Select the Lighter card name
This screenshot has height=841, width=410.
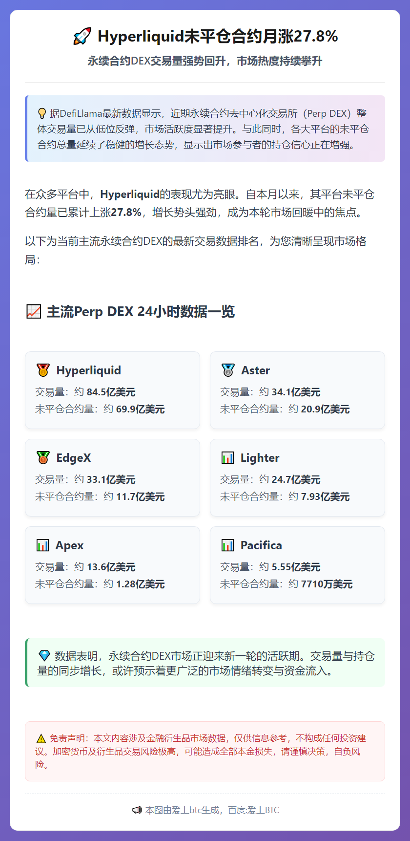(260, 458)
